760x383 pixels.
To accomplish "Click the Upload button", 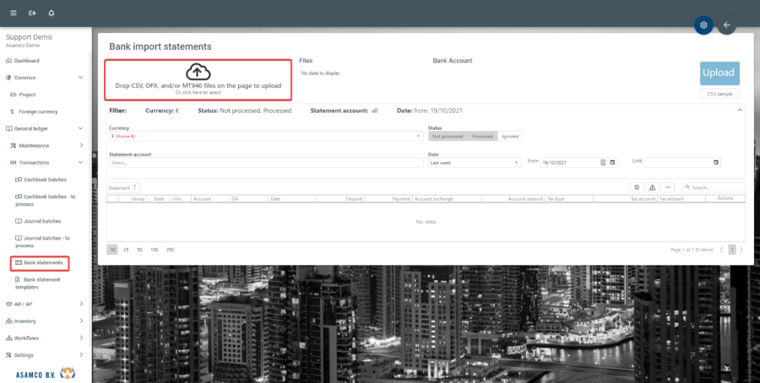I will pos(719,73).
